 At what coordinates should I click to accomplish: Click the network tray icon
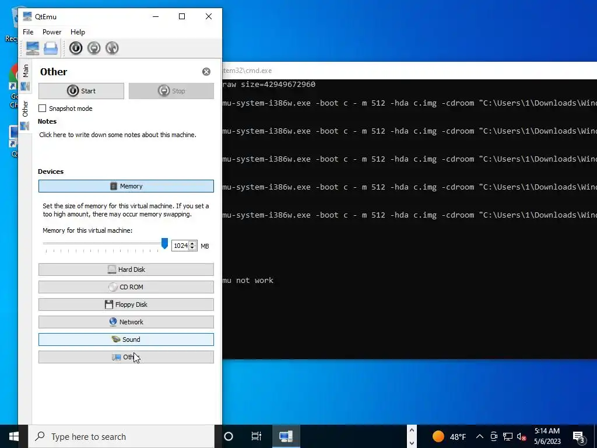pyautogui.click(x=508, y=436)
